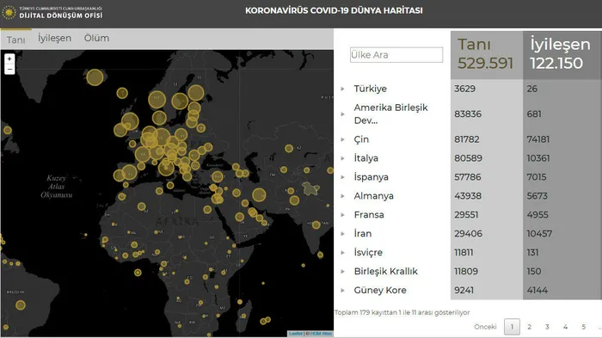Image resolution: width=602 pixels, height=338 pixels.
Task: Select the Fransa country name
Action: pyautogui.click(x=369, y=215)
